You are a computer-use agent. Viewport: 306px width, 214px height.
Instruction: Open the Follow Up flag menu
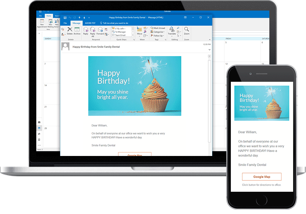tap(157, 35)
